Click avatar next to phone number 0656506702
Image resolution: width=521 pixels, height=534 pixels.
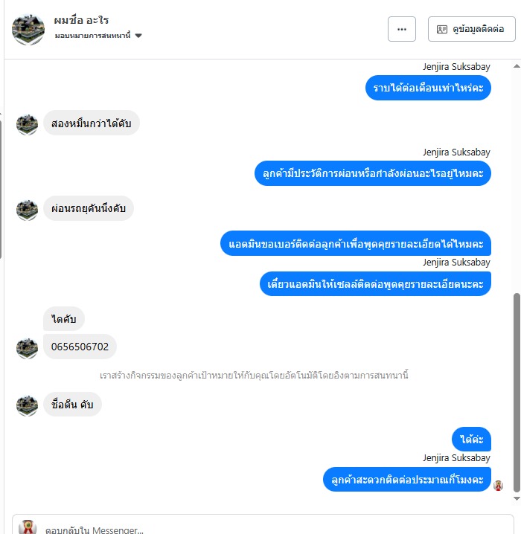pos(28,348)
